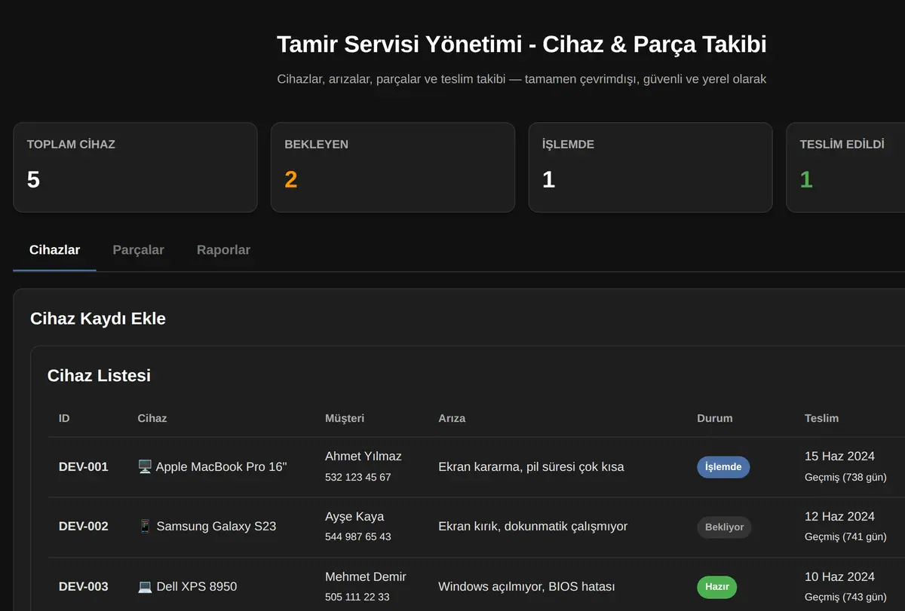Expand the Cihaz Kaydı Ekle section
The width and height of the screenshot is (905, 611).
[x=98, y=319]
